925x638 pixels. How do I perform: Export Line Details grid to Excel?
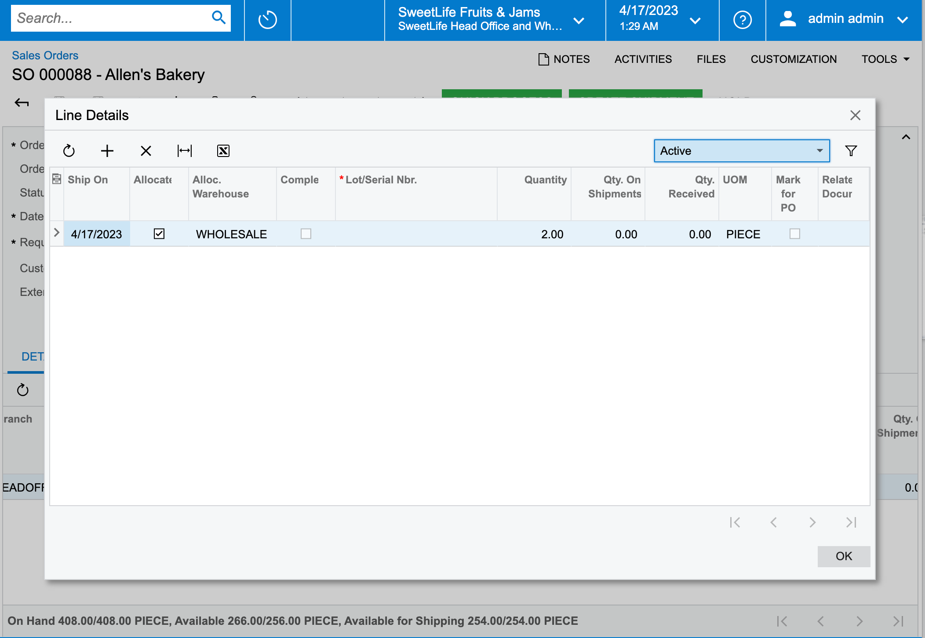[223, 151]
